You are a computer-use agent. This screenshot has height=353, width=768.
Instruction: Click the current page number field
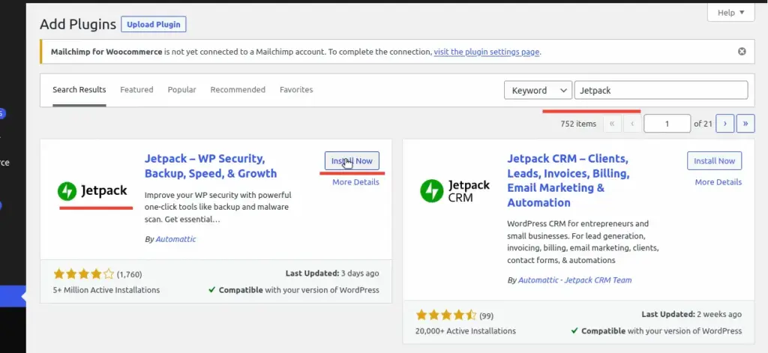coord(667,124)
